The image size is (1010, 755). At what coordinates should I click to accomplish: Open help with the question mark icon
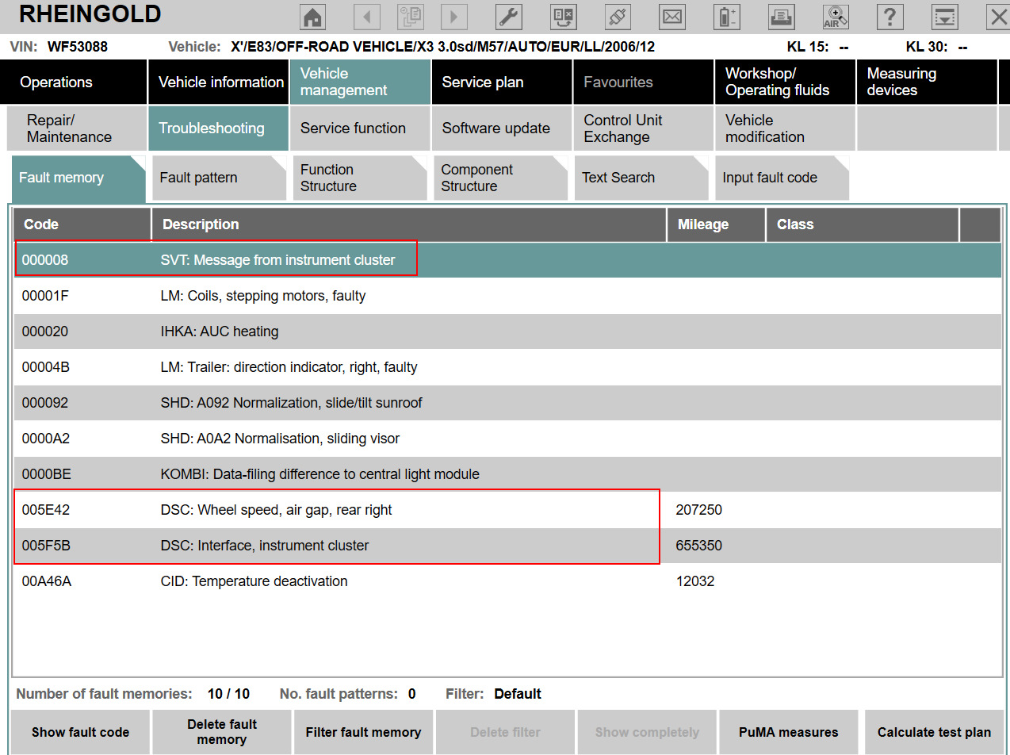click(890, 17)
